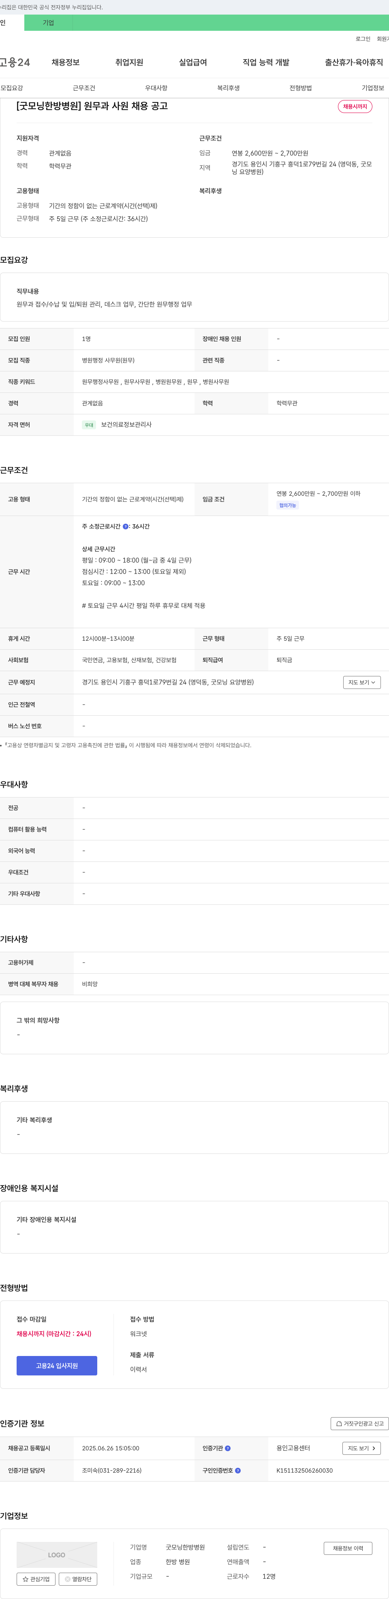Open 지도 보기 dropdown for 근무 예정지
The width and height of the screenshot is (389, 1599).
click(x=362, y=682)
